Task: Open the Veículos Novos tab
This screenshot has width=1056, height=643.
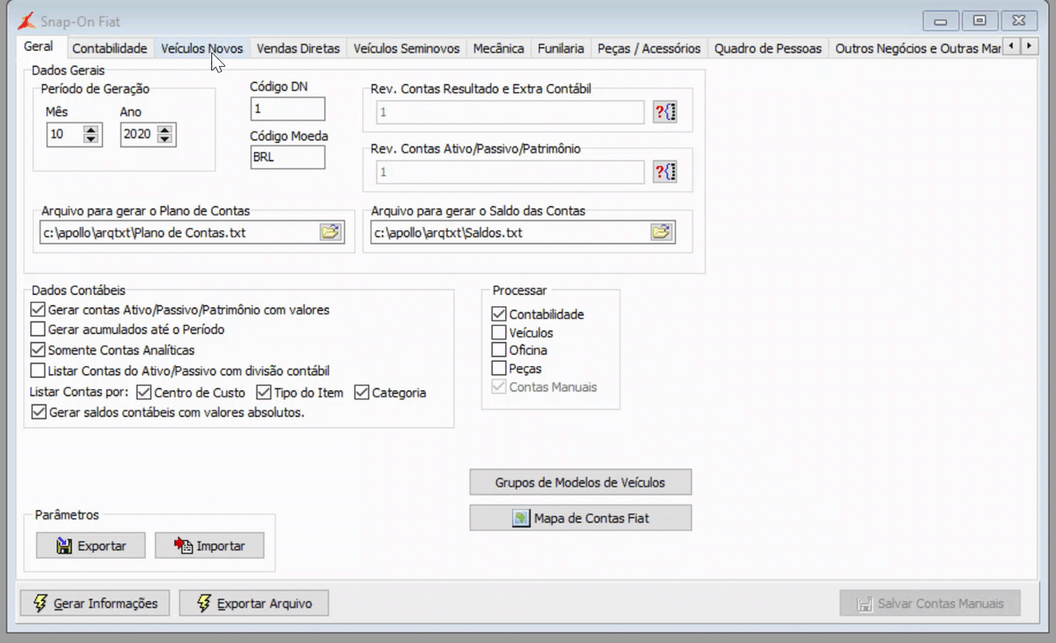Action: coord(202,48)
